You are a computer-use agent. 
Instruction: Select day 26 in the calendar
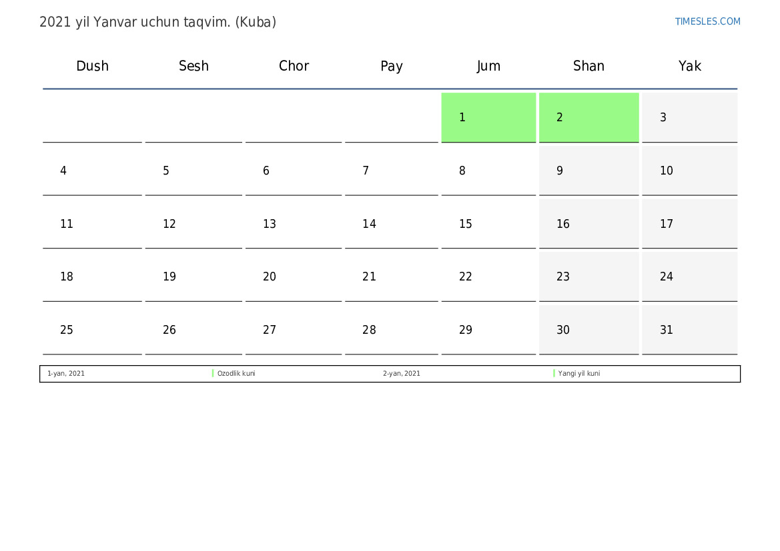pos(193,330)
